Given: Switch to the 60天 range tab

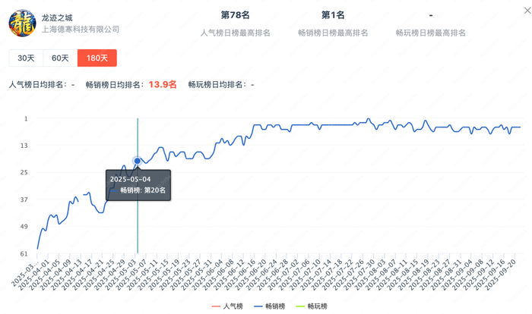Looking at the screenshot, I should point(60,58).
